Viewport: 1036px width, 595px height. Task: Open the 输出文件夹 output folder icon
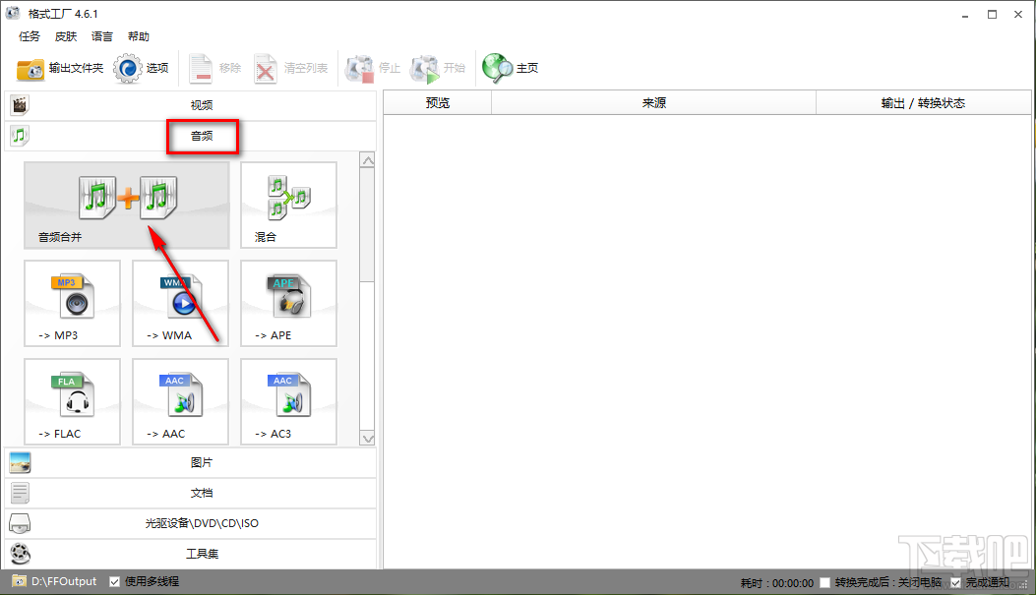coord(30,69)
